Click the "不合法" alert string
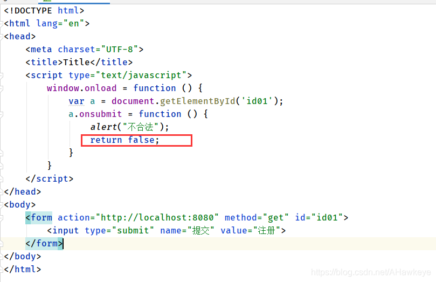The height and width of the screenshot is (282, 436). click(x=141, y=127)
